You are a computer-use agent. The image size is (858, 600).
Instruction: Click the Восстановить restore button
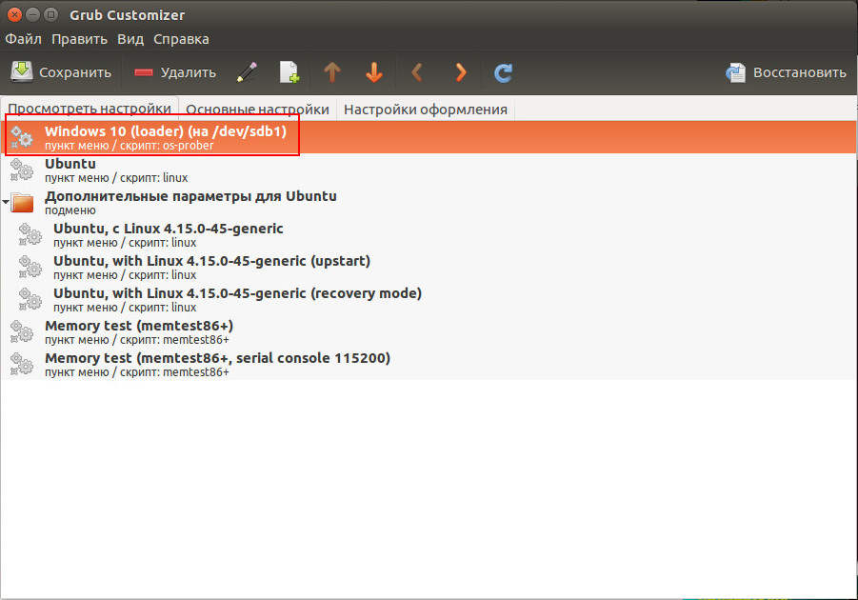click(786, 72)
